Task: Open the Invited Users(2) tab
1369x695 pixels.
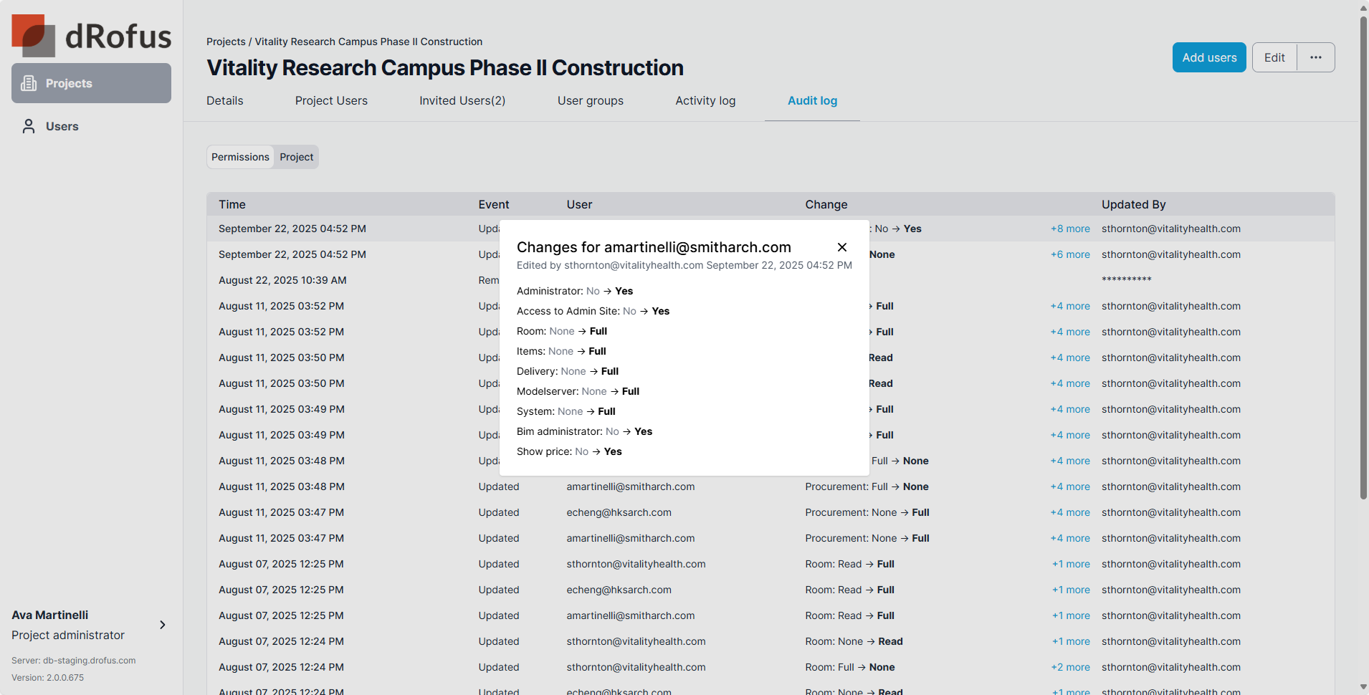Action: (462, 101)
